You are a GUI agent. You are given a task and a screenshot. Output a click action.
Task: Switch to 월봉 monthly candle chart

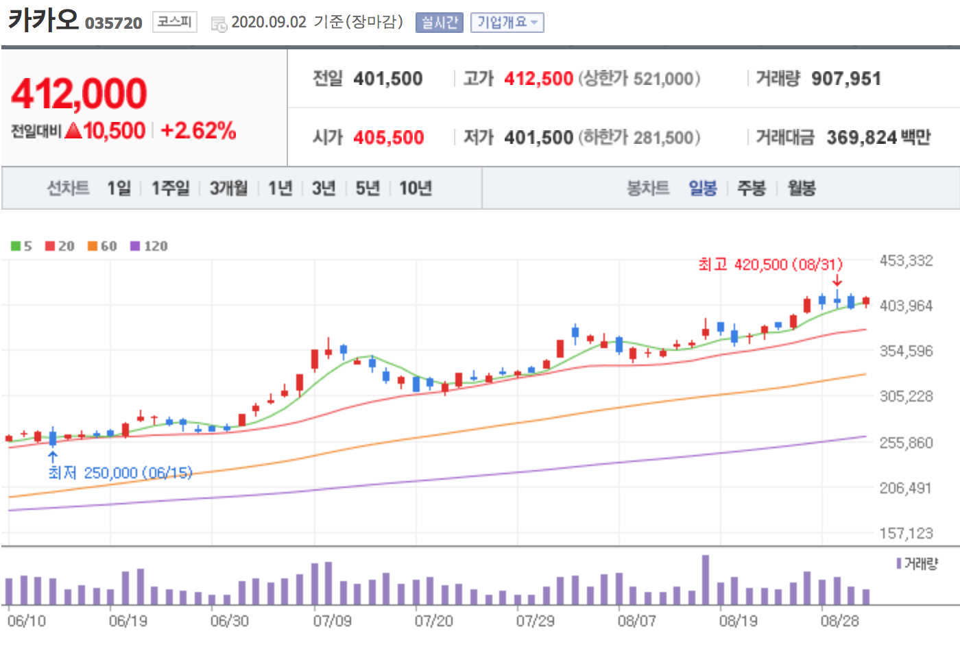click(802, 188)
